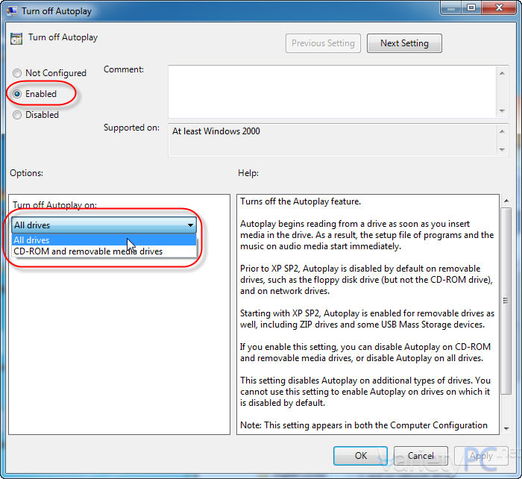Viewport: 522px width, 479px height.
Task: Click Cancel to discard changes
Action: (x=421, y=456)
